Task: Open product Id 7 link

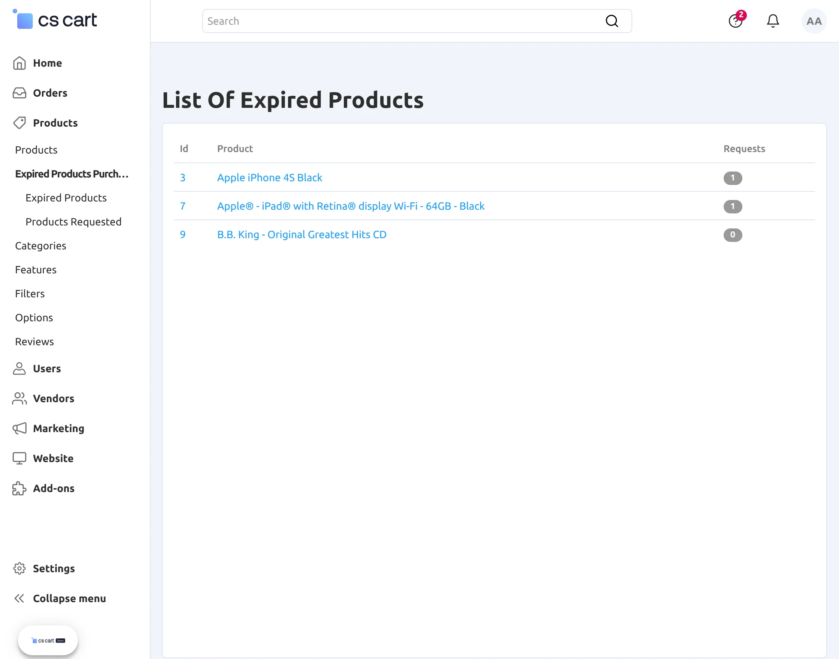Action: pos(182,206)
